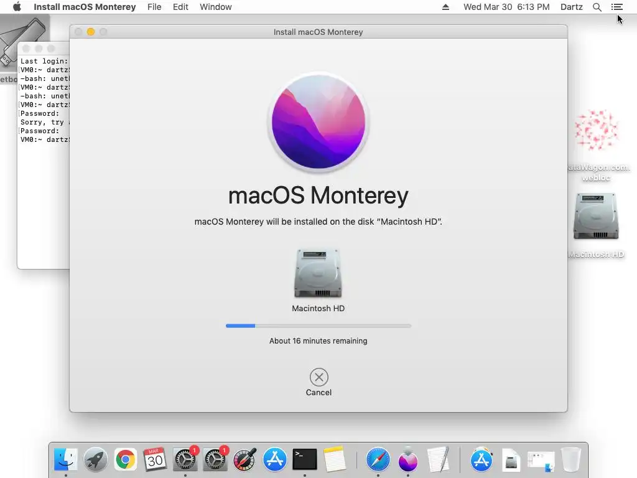Open App Store stack beside disk document
The width and height of the screenshot is (637, 478).
(x=481, y=460)
